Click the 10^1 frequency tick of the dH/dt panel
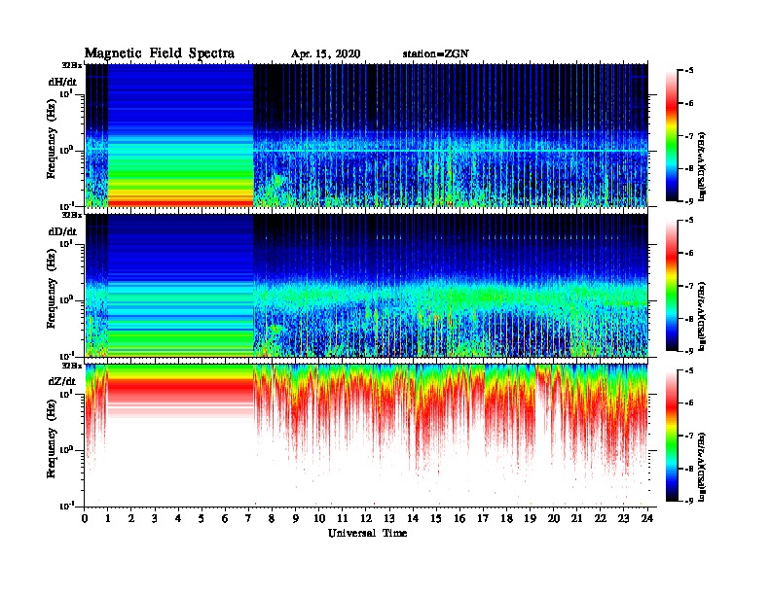The width and height of the screenshot is (771, 595). coord(66,93)
